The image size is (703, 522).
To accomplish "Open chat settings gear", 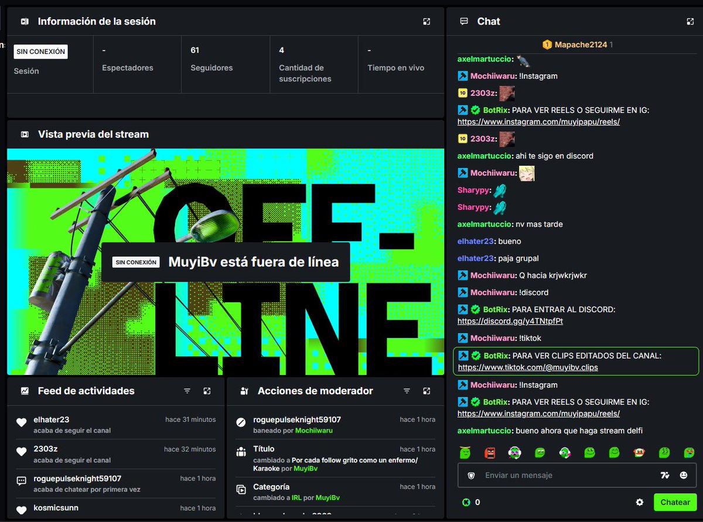I will point(640,502).
